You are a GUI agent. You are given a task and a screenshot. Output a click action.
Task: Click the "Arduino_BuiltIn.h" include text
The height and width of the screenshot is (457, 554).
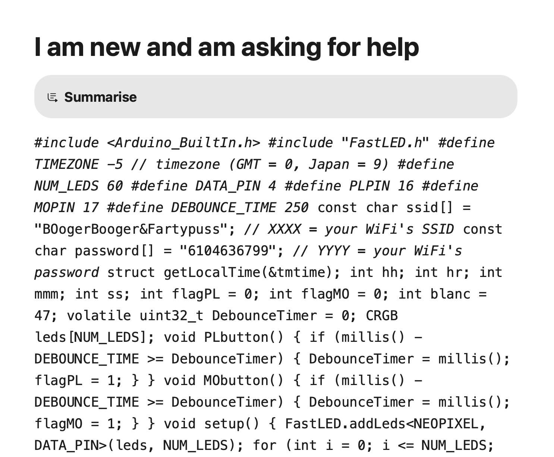(x=183, y=143)
